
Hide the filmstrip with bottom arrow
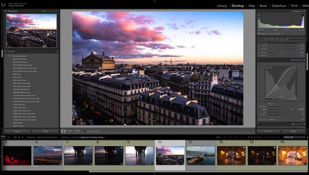154,174
